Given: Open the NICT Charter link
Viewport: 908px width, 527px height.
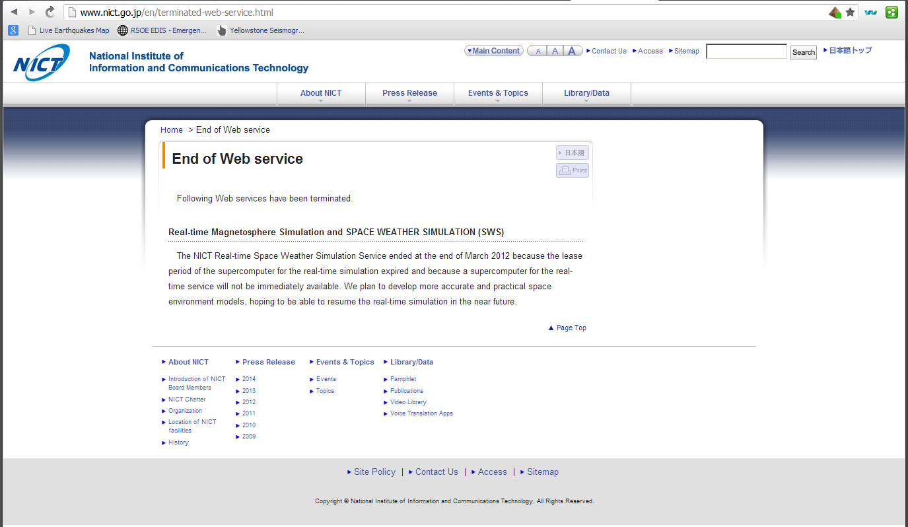Looking at the screenshot, I should pos(187,400).
